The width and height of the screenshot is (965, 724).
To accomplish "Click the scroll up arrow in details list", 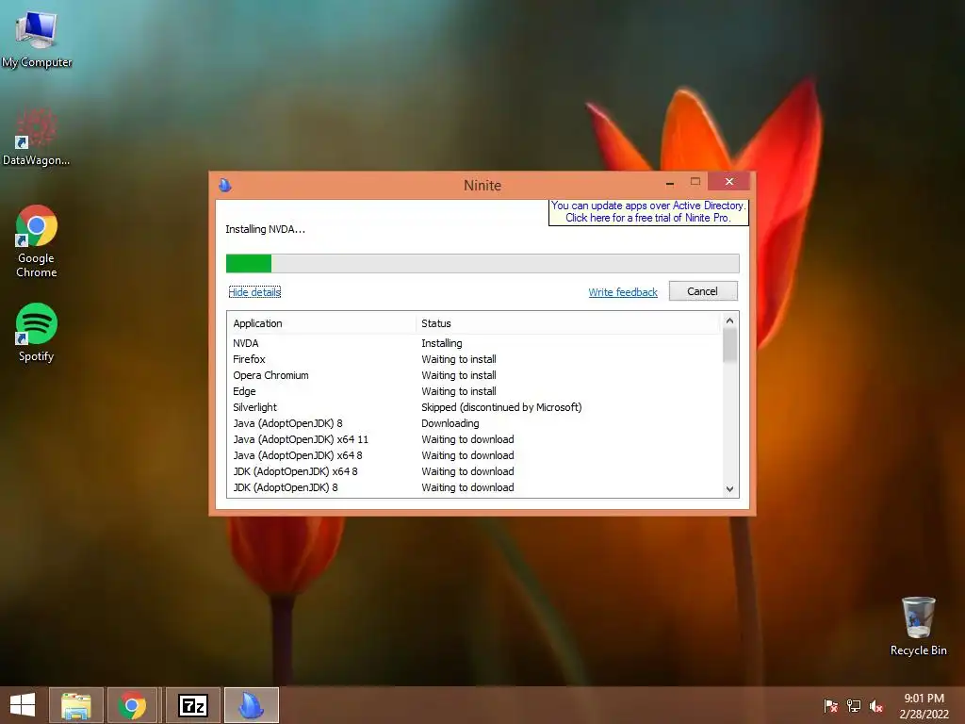I will coord(730,321).
